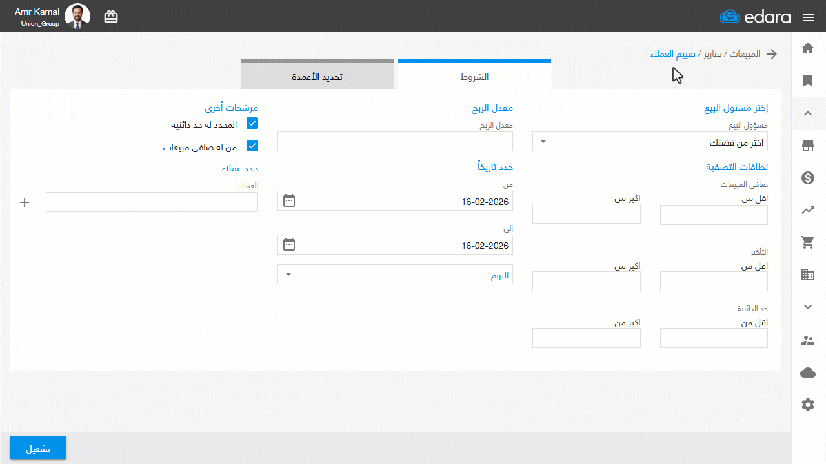Open the people sidebar icon

pyautogui.click(x=808, y=340)
